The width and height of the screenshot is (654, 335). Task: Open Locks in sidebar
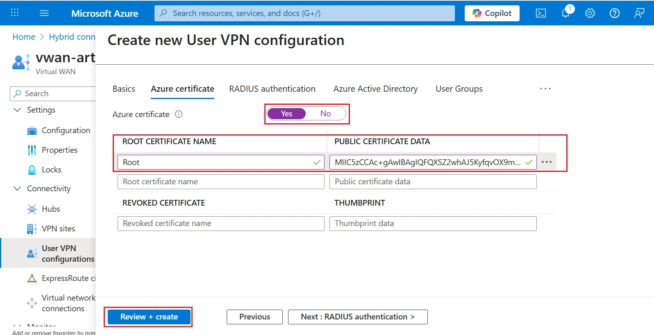[x=52, y=170]
